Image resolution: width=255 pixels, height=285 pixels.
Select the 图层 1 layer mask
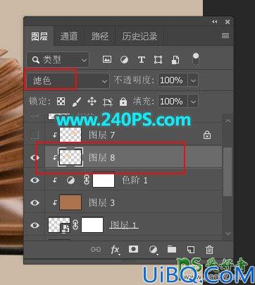click(x=92, y=225)
